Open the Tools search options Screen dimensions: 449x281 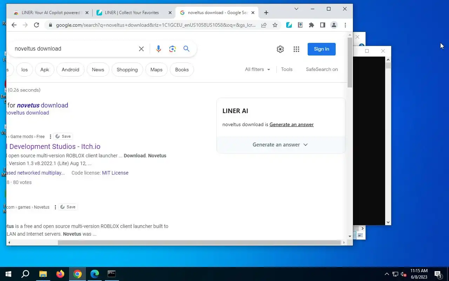(x=287, y=70)
